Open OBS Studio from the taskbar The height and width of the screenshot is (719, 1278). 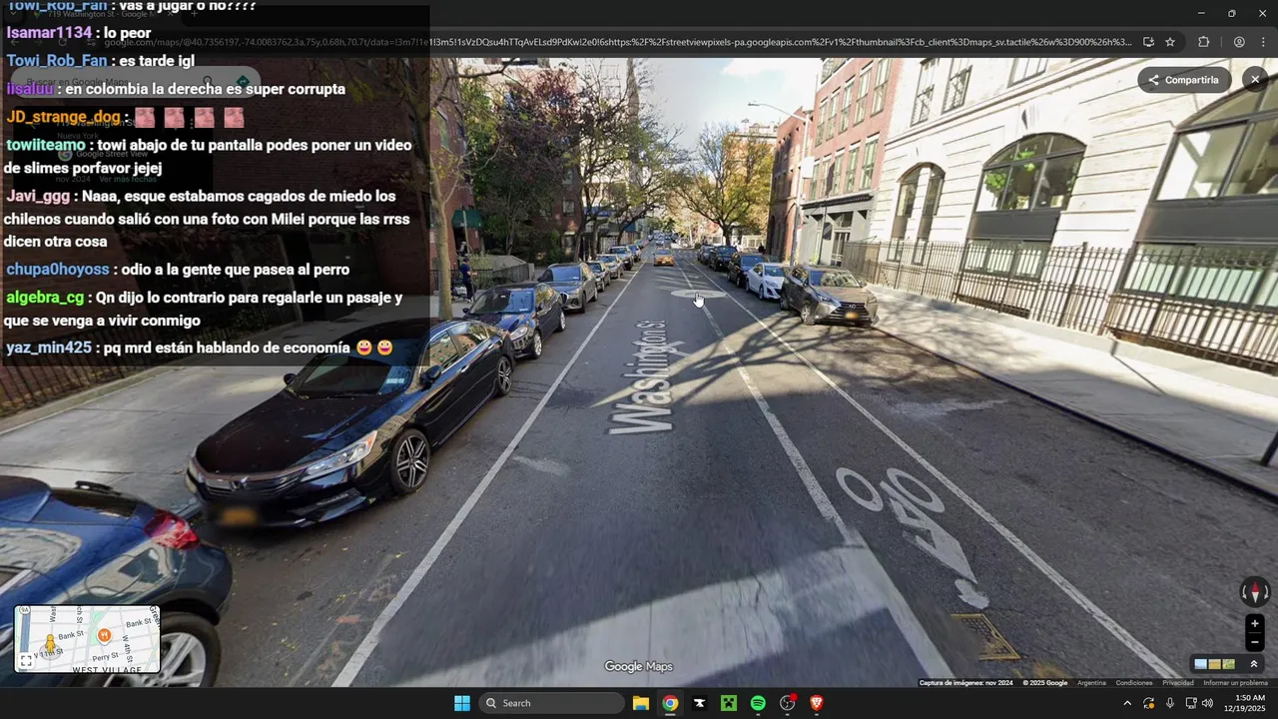[x=788, y=703]
